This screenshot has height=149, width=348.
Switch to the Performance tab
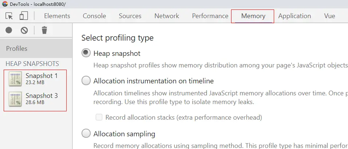coord(210,16)
